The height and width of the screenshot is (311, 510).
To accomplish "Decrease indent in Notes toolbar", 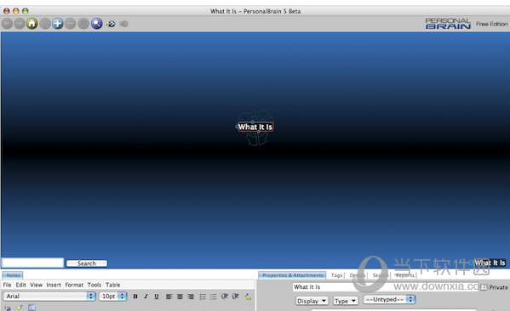I will [x=225, y=297].
